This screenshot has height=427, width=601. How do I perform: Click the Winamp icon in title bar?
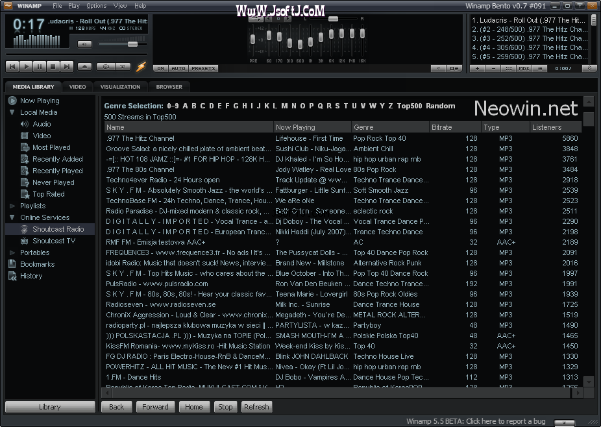[8, 6]
